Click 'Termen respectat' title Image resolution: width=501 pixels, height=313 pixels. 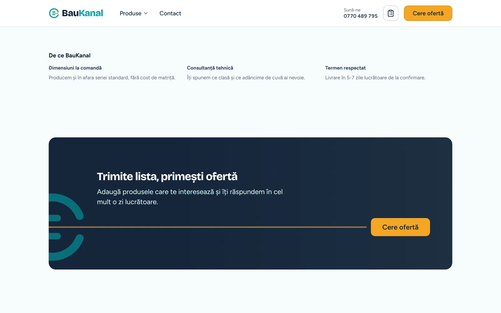(345, 68)
